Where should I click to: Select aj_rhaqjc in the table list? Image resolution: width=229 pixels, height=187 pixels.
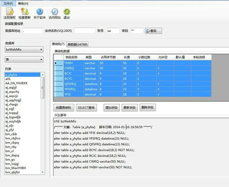pyautogui.click(x=23, y=104)
